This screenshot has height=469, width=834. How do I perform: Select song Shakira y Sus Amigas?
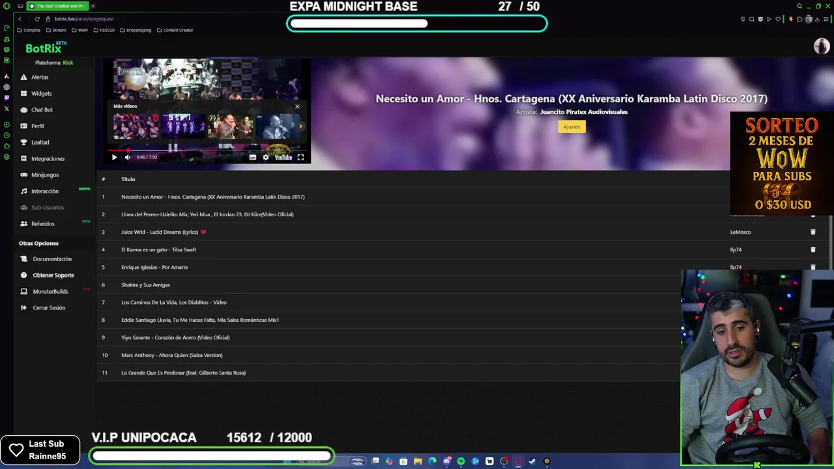(145, 285)
